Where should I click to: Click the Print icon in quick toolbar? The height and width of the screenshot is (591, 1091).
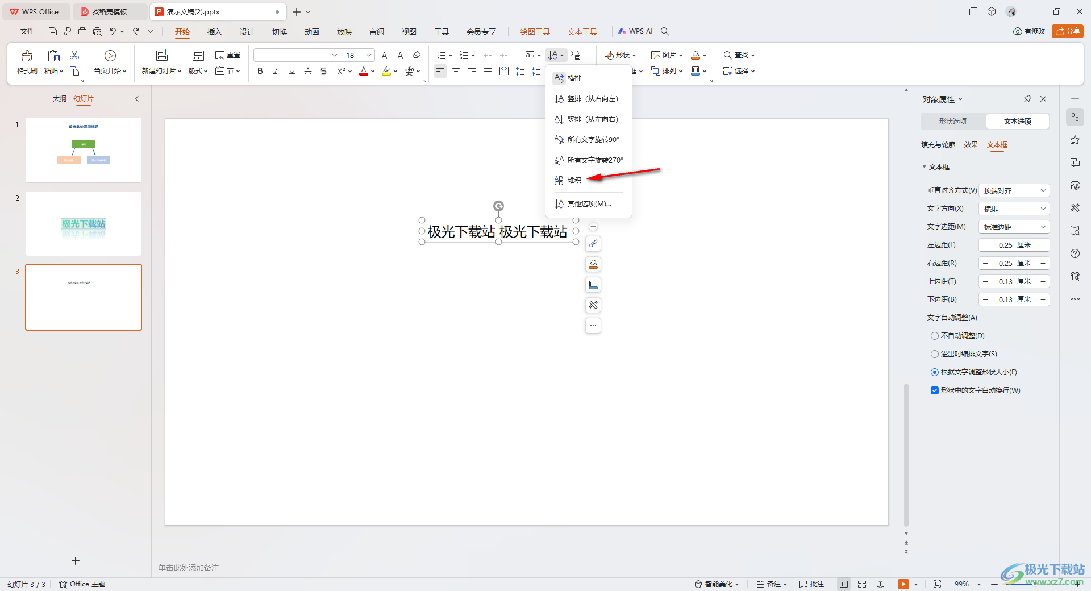pos(82,31)
